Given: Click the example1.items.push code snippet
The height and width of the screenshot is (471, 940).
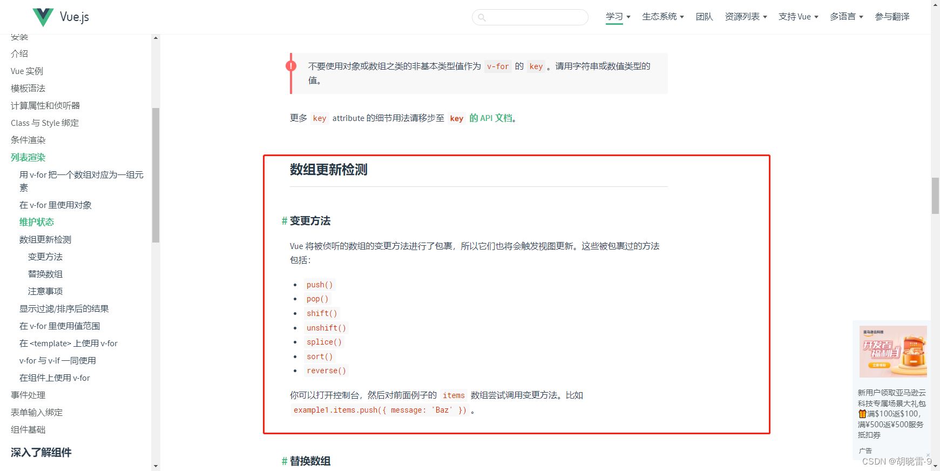Looking at the screenshot, I should (380, 410).
